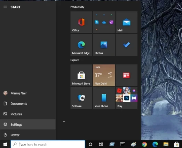Open Cortana circle on taskbar
The height and width of the screenshot is (148, 182).
90,144
